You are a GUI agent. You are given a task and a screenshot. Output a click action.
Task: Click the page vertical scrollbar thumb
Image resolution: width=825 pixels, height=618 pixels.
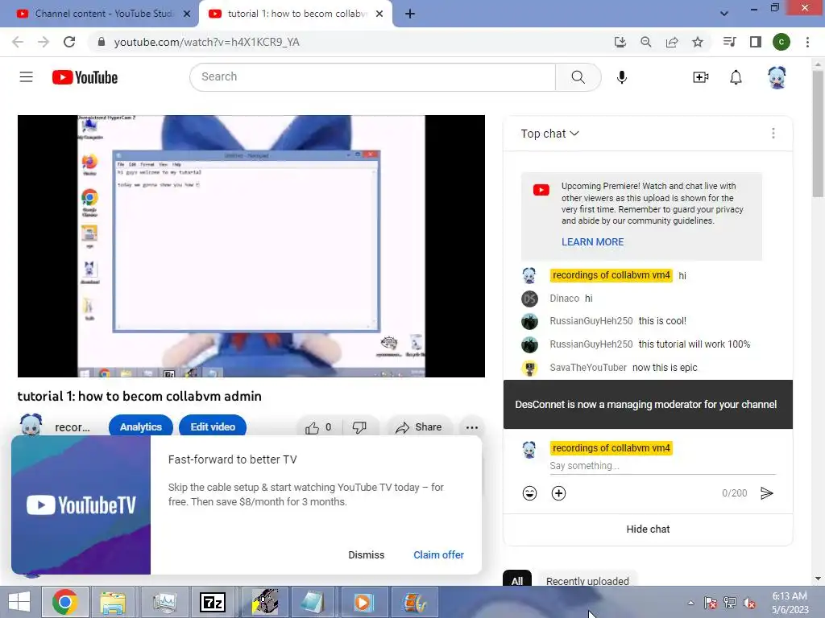pyautogui.click(x=818, y=134)
